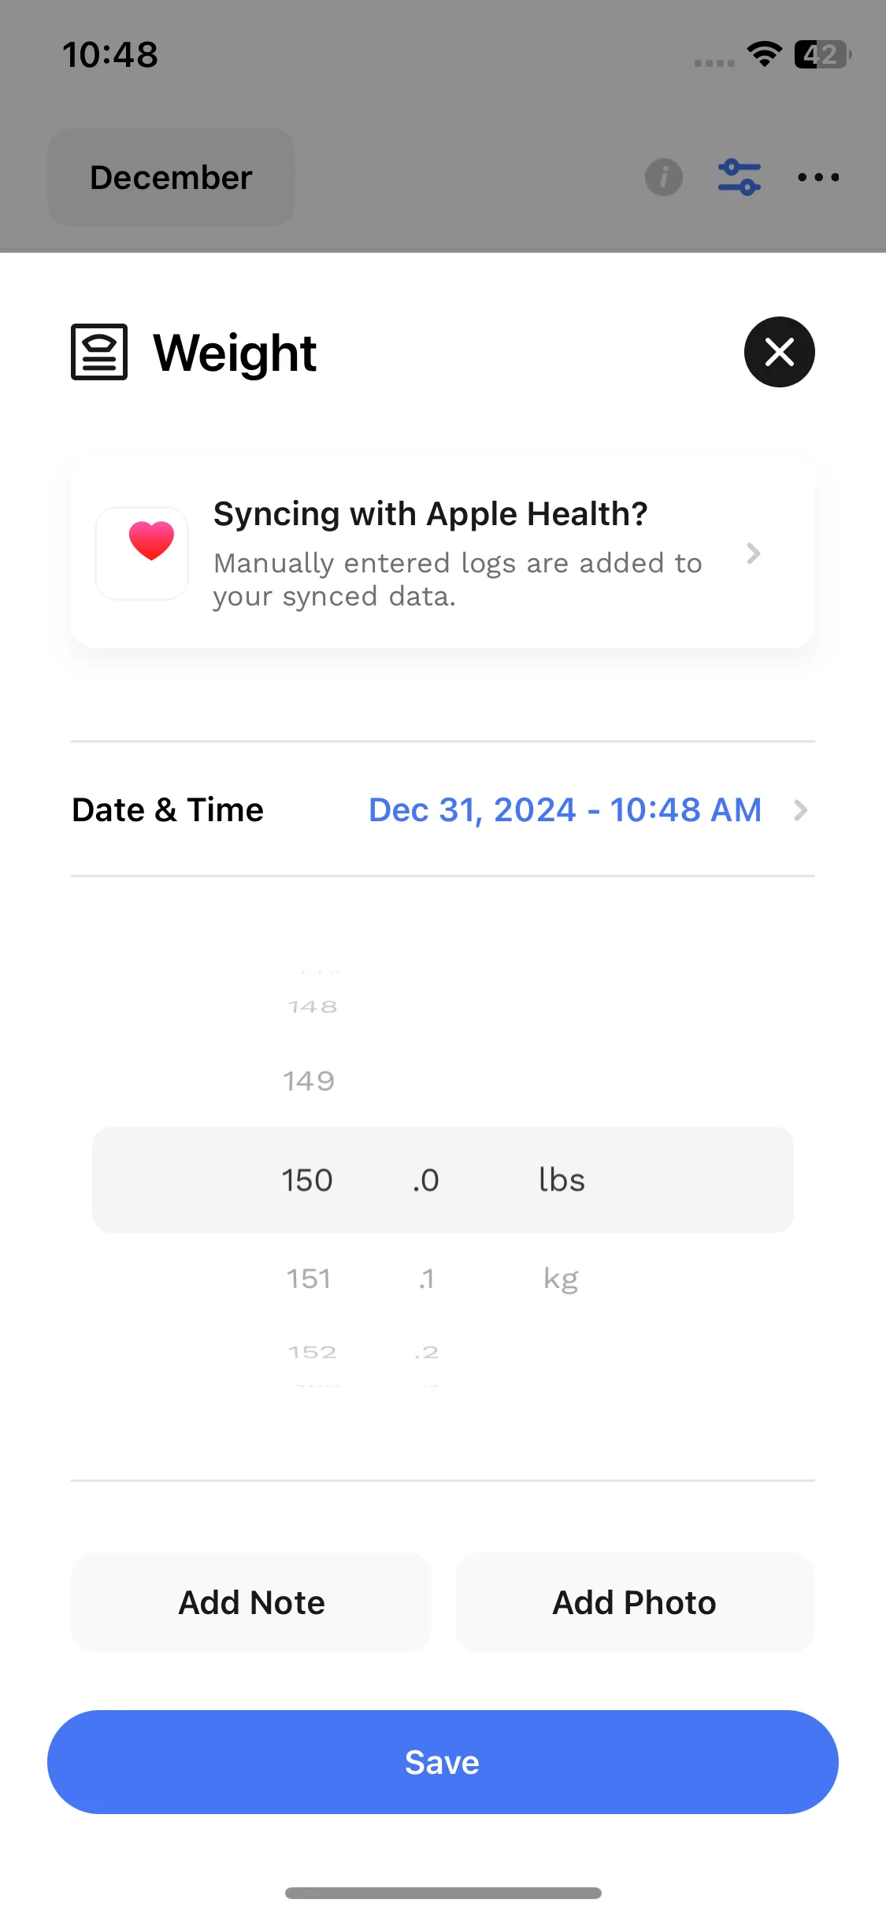Screen dimensions: 886x1918
Task: Expand the Date & Time chevron
Action: (800, 810)
